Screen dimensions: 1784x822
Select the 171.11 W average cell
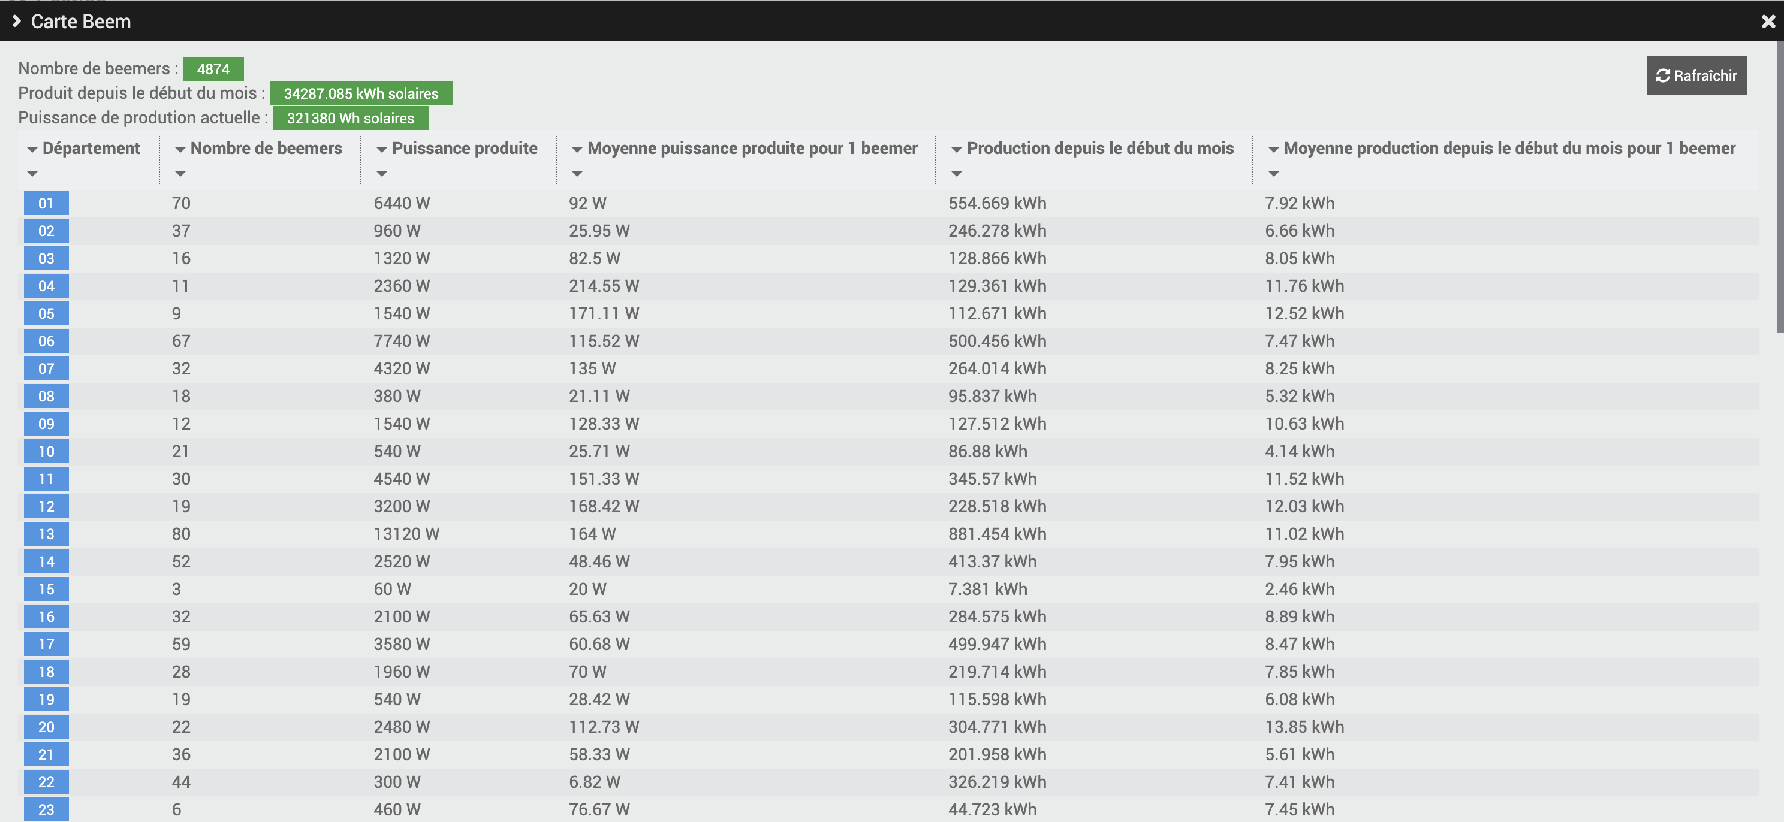[604, 313]
